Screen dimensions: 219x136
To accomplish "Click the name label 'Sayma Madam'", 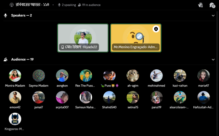I will pyautogui.click(x=39, y=86).
